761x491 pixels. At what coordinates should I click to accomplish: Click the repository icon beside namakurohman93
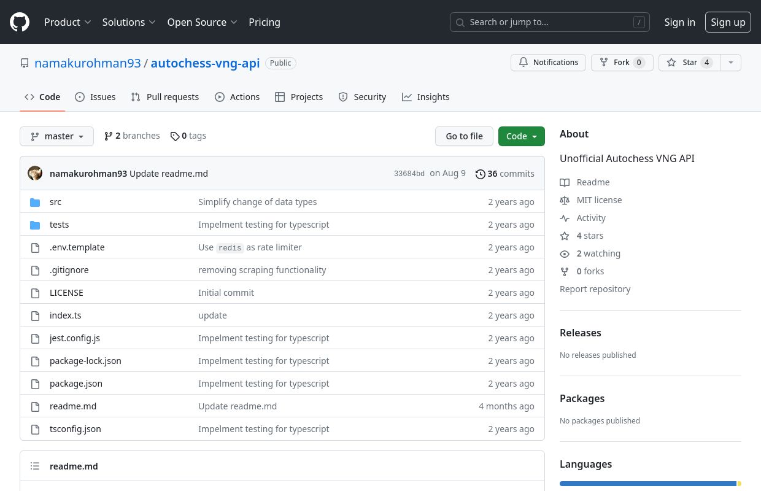tap(25, 63)
